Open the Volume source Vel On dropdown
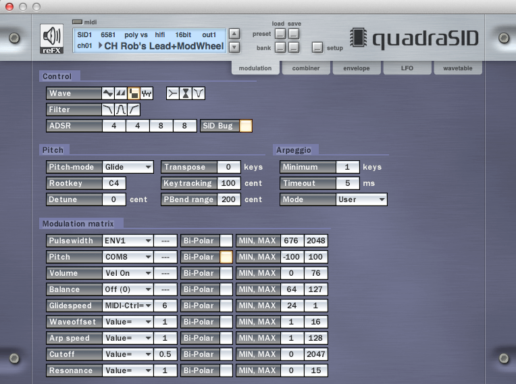The height and width of the screenshot is (384, 516). coord(128,273)
